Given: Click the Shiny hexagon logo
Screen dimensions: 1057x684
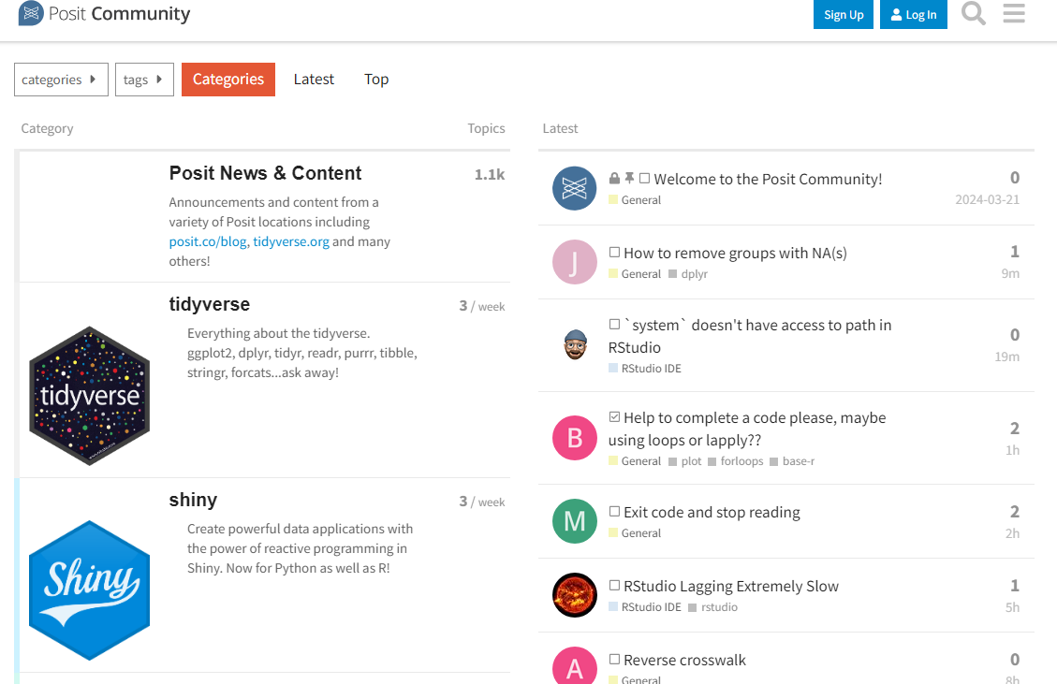Looking at the screenshot, I should (90, 590).
